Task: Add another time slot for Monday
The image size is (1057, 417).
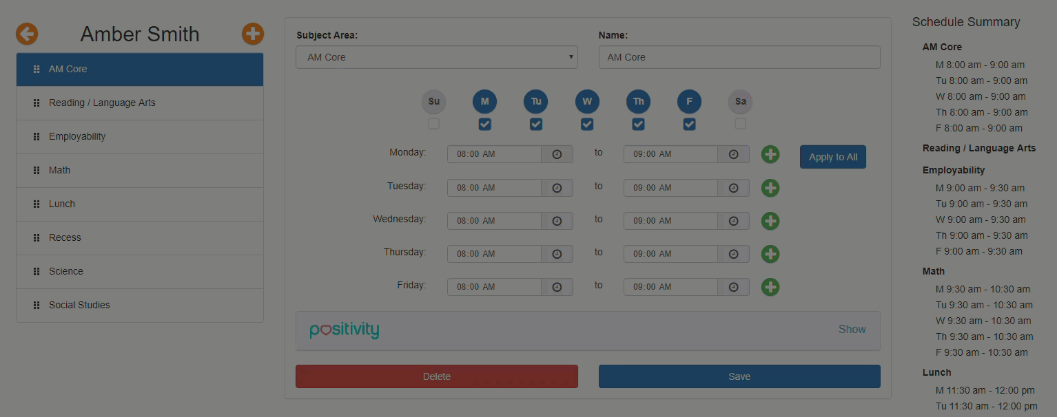Action: (x=770, y=154)
